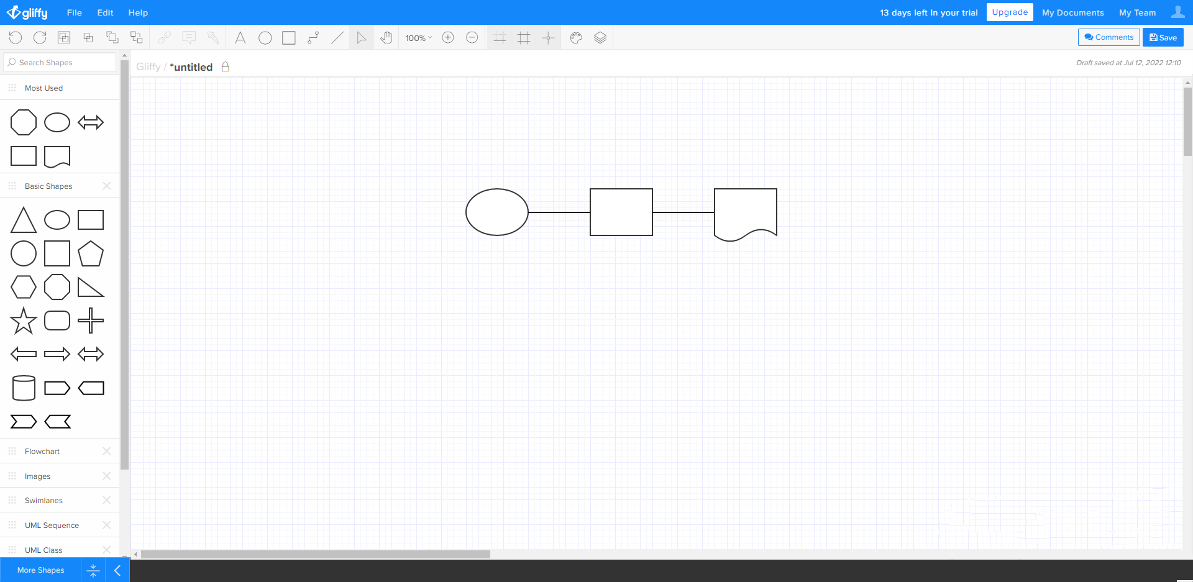This screenshot has height=582, width=1193.
Task: Expand the Flowchart shapes section
Action: 42,452
